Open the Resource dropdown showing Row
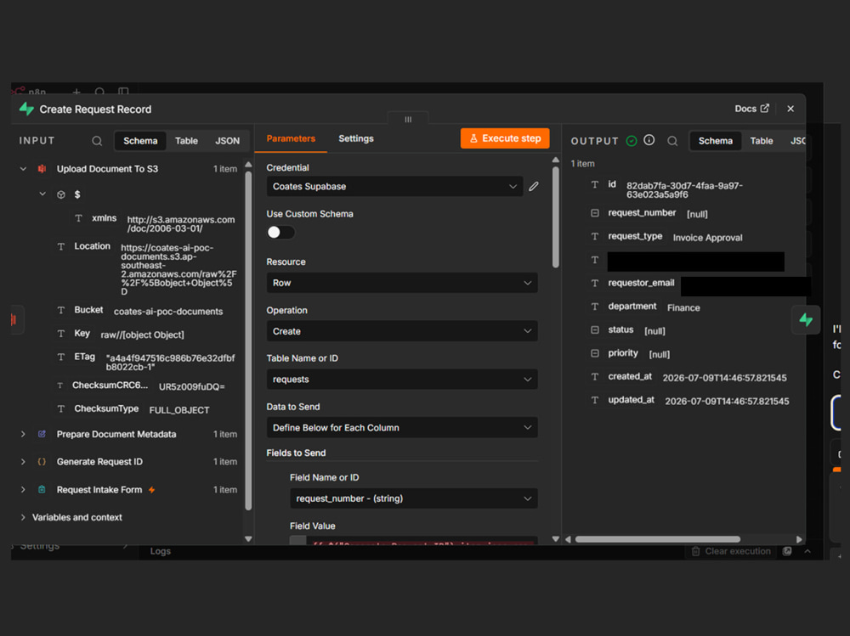This screenshot has height=636, width=850. (x=402, y=283)
